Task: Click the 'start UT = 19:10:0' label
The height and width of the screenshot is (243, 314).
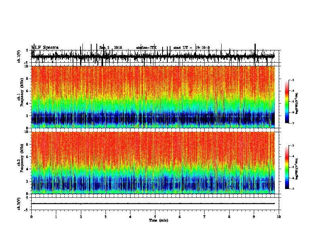Action: tap(191, 48)
